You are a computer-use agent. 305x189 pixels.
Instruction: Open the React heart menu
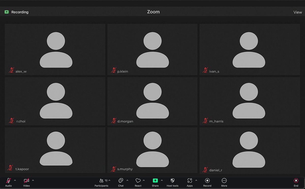coord(138,182)
